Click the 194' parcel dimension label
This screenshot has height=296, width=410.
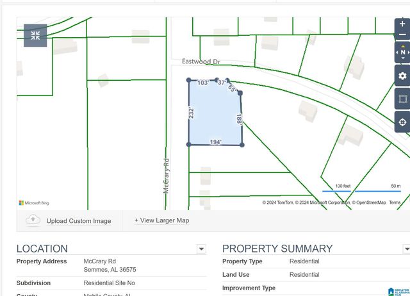[215, 142]
